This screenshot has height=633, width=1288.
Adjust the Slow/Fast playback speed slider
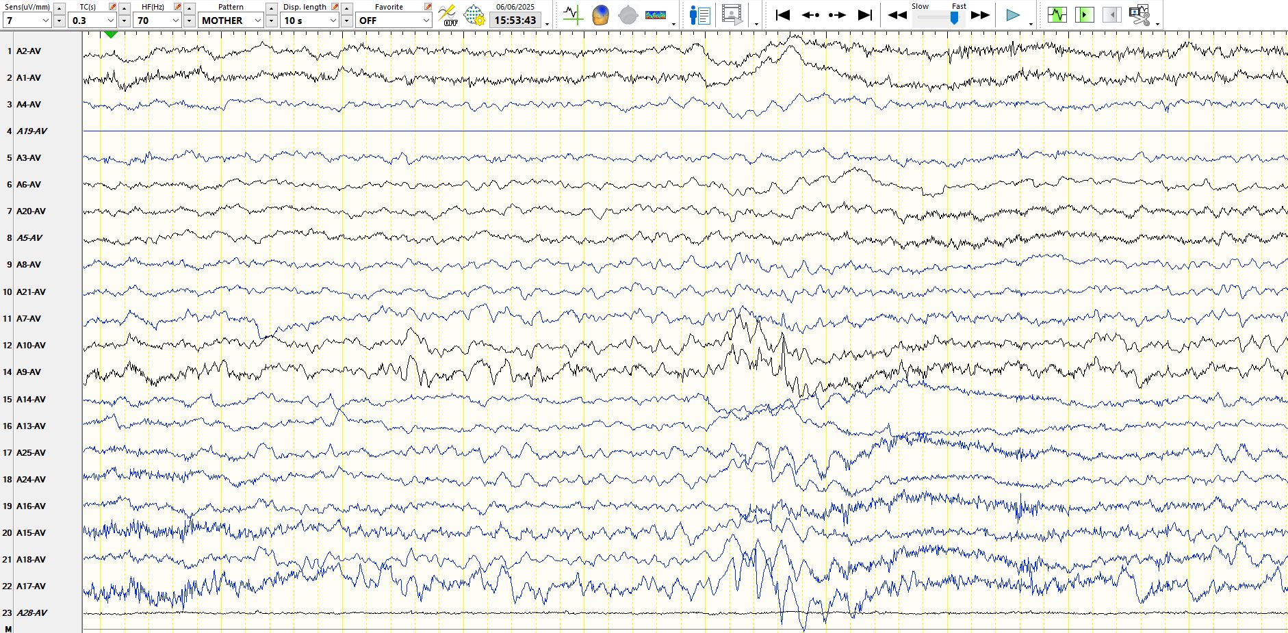[954, 18]
